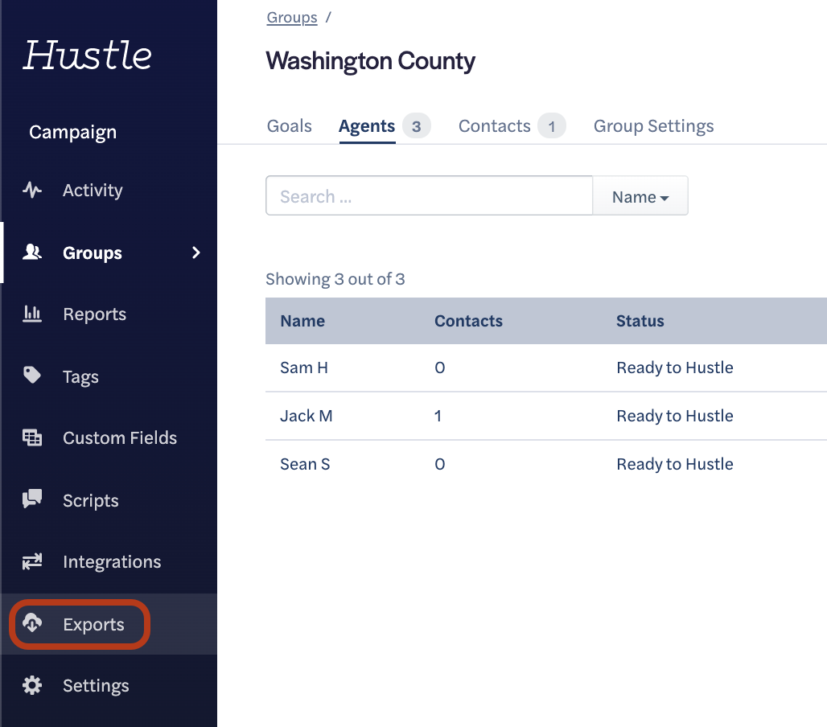Viewport: 827px width, 727px height.
Task: Select the Agents tab
Action: tap(367, 126)
